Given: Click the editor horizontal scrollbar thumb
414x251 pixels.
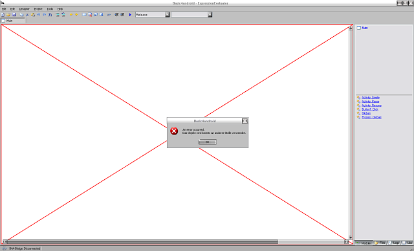Looking at the screenshot, I should (x=142, y=241).
